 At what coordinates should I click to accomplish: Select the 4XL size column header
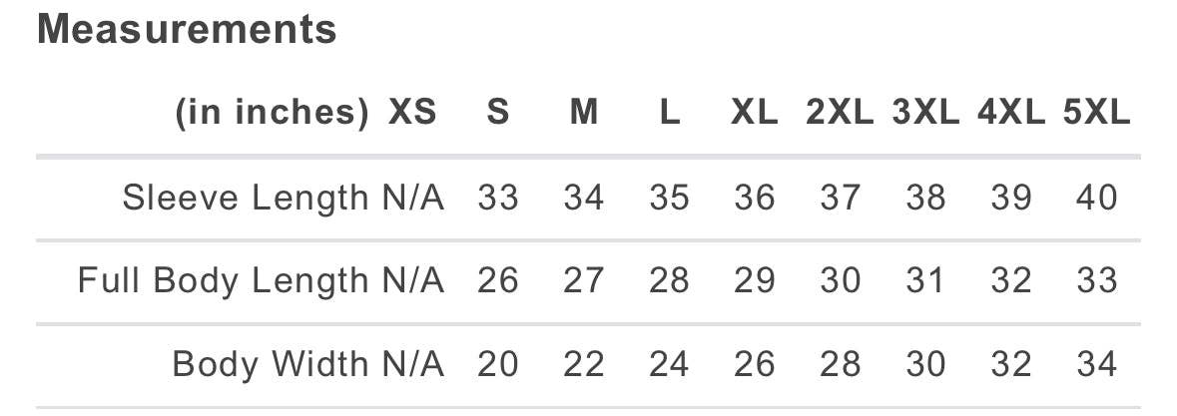[x=1011, y=113]
